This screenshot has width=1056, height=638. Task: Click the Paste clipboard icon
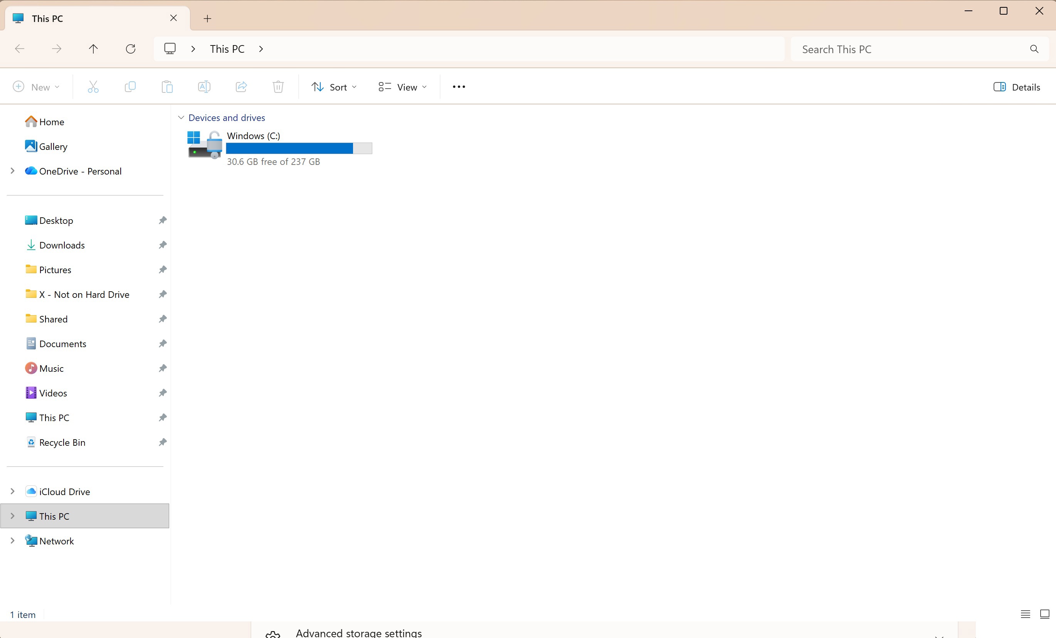(167, 87)
